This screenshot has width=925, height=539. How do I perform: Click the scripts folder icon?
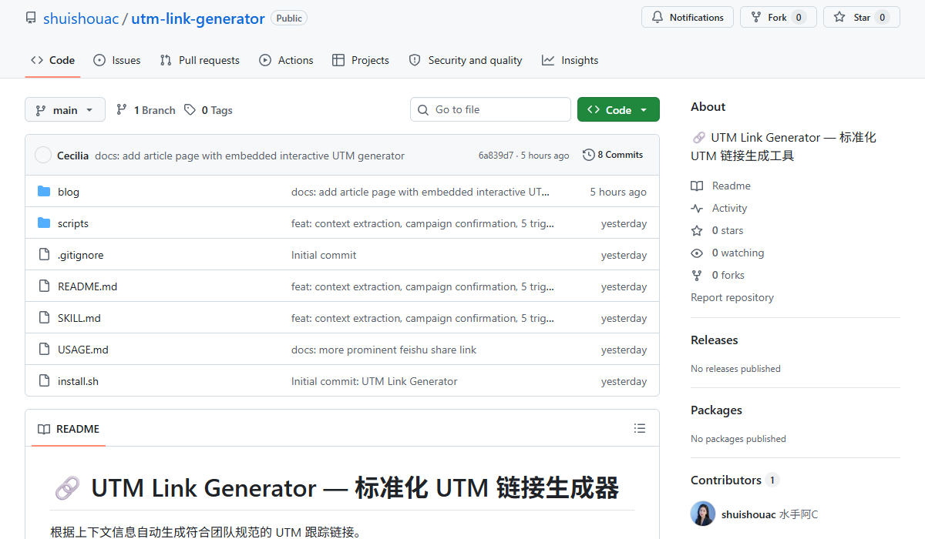[44, 223]
